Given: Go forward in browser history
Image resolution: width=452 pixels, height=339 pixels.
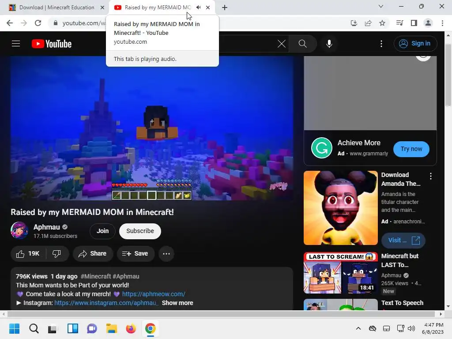Looking at the screenshot, I should pos(24,23).
